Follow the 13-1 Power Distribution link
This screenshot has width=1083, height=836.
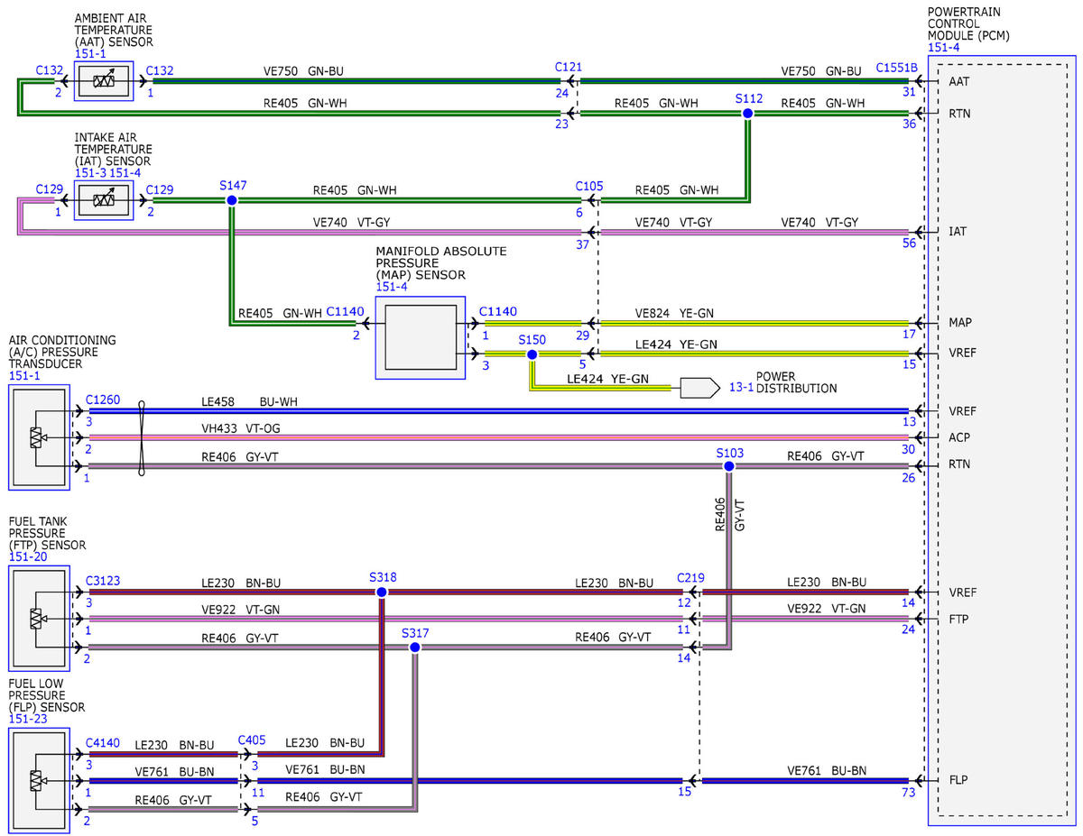point(740,388)
